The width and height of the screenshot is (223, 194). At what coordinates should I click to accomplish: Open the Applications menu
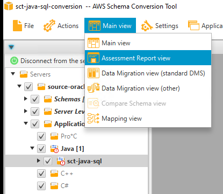[205, 26]
